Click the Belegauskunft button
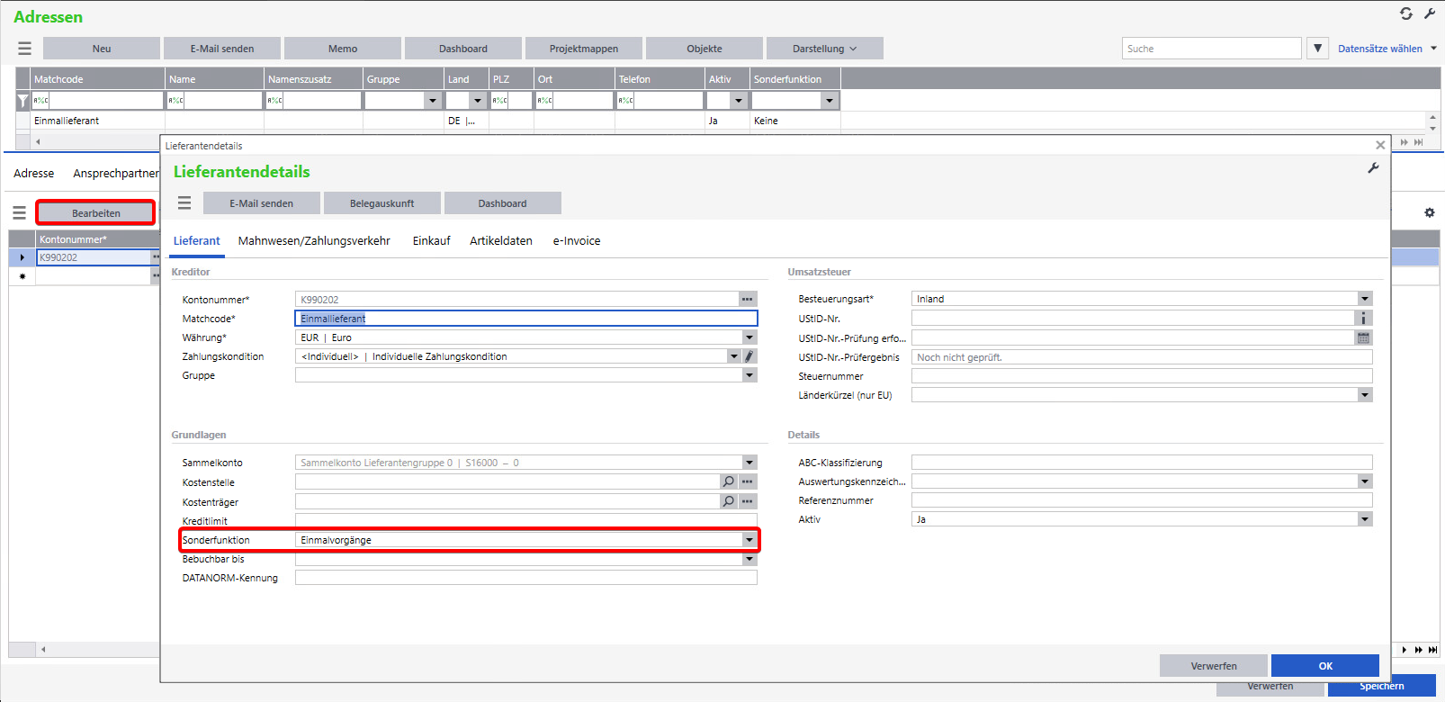 coord(381,203)
